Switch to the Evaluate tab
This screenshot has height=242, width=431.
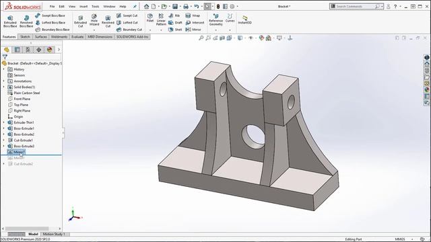77,37
